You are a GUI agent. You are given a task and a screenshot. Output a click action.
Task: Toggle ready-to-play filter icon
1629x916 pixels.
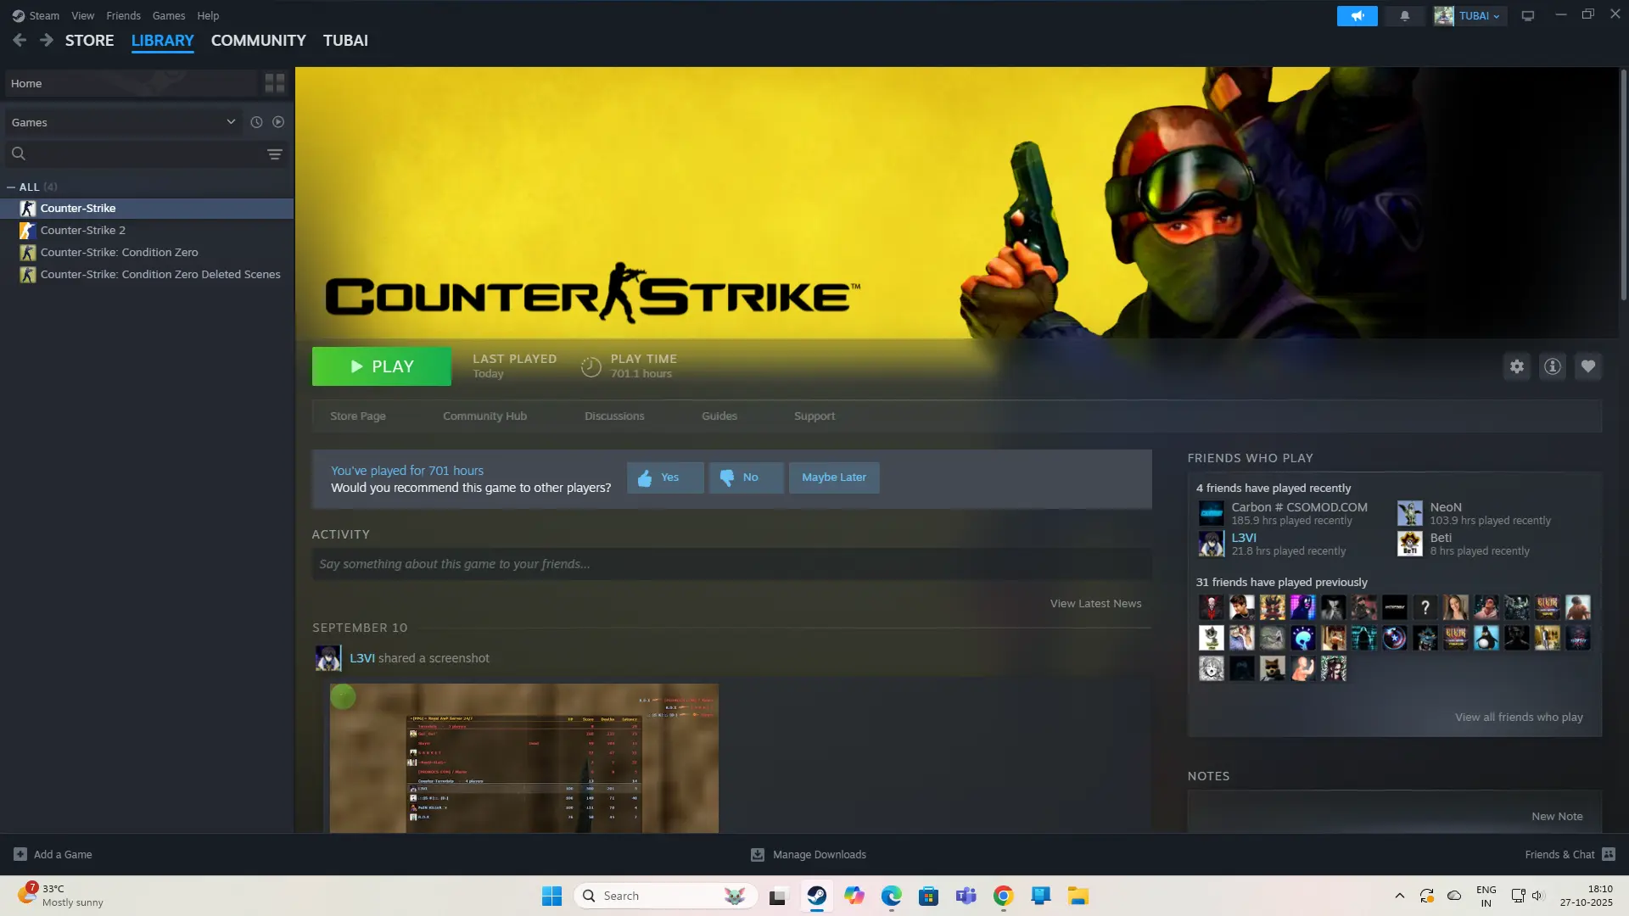pos(278,122)
